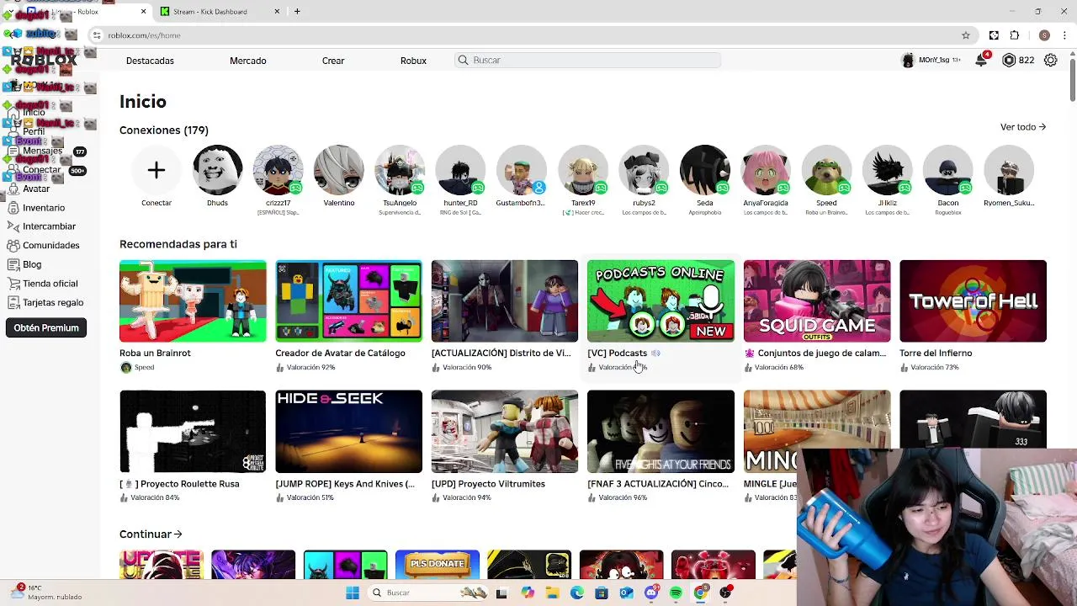Screen dimensions: 1077x606
Task: Open the M0nY_1sg profile avatar in header
Action: click(908, 61)
